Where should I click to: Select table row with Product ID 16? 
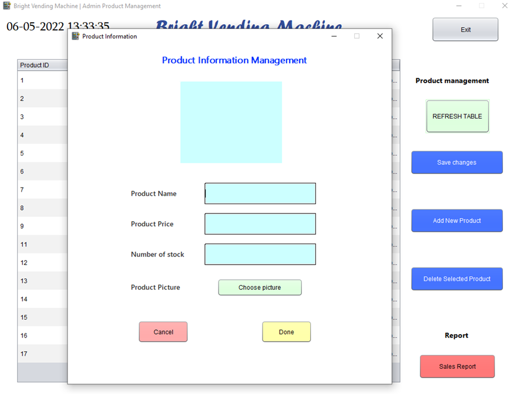[x=43, y=335]
